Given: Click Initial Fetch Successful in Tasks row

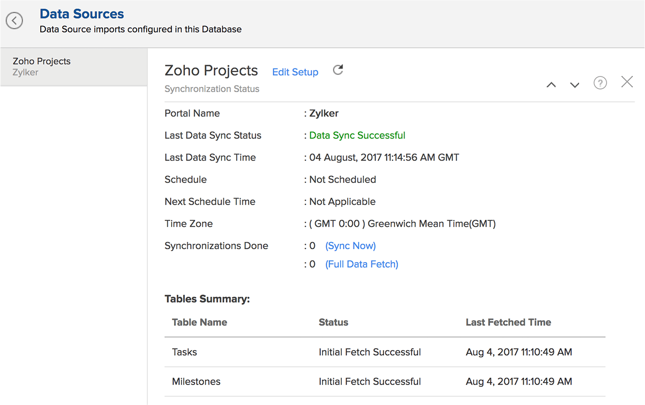Looking at the screenshot, I should click(370, 352).
